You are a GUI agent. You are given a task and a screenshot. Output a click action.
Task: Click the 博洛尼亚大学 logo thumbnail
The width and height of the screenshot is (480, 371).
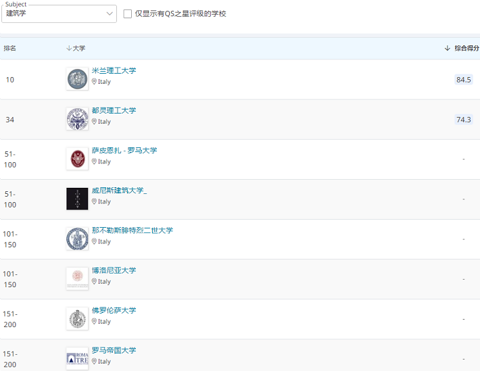click(77, 279)
